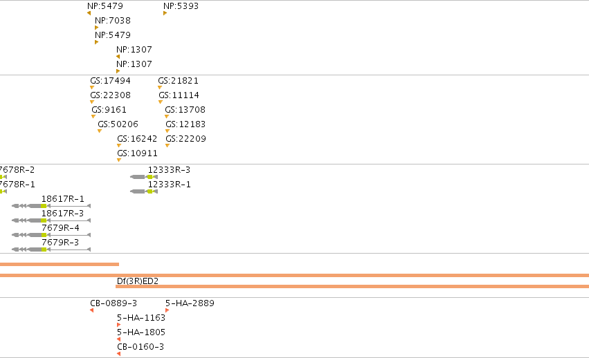Click the triangle marker under GS:22308

tap(92, 102)
